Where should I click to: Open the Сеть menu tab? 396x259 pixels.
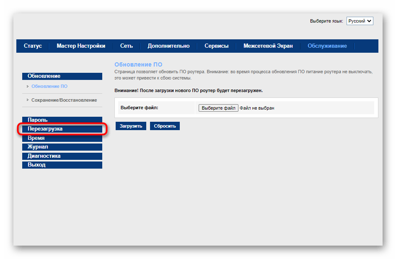pyautogui.click(x=126, y=46)
